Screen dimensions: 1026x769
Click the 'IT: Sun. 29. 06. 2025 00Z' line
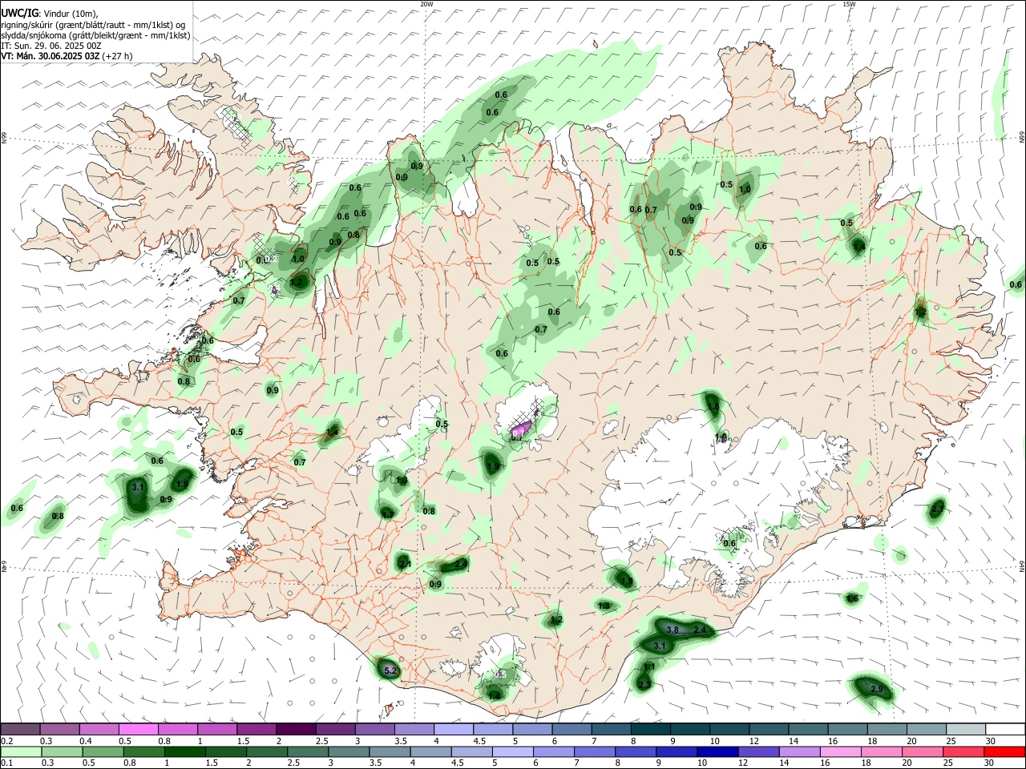51,46
